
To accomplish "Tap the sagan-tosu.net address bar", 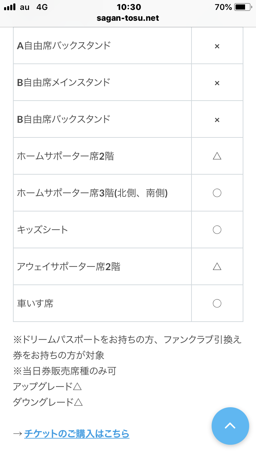I will (128, 18).
